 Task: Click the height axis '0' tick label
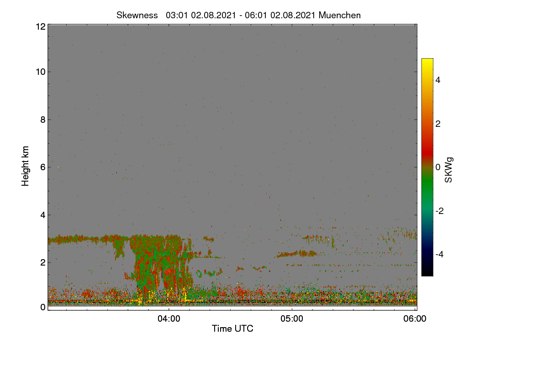click(43, 307)
